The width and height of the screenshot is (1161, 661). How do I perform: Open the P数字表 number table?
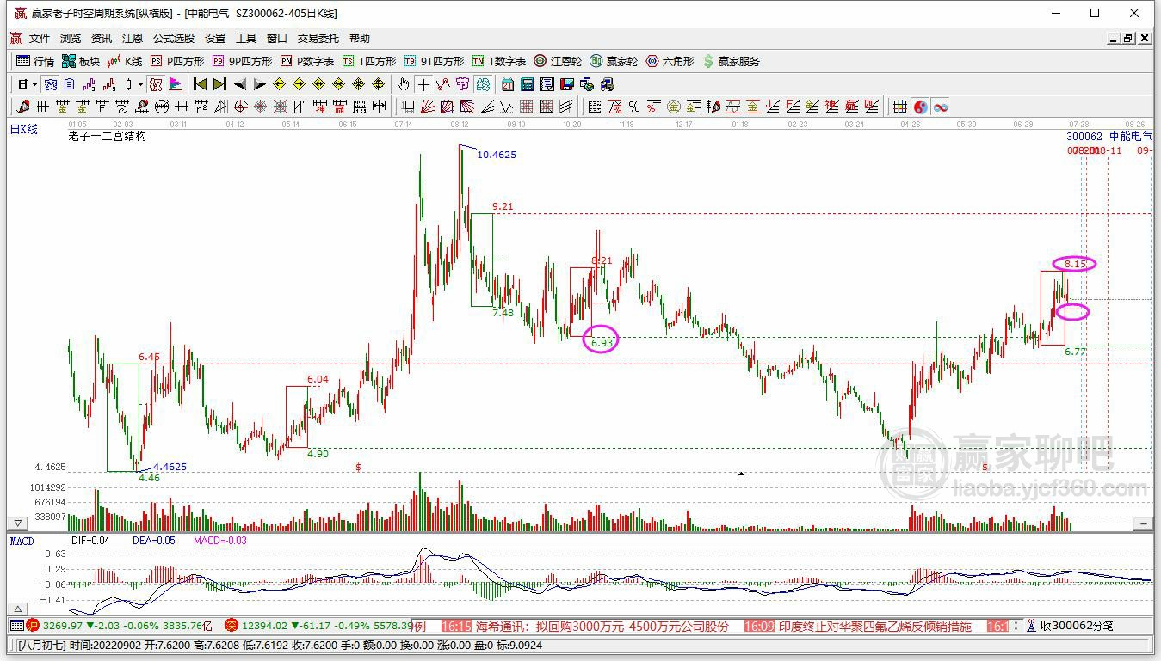click(307, 61)
